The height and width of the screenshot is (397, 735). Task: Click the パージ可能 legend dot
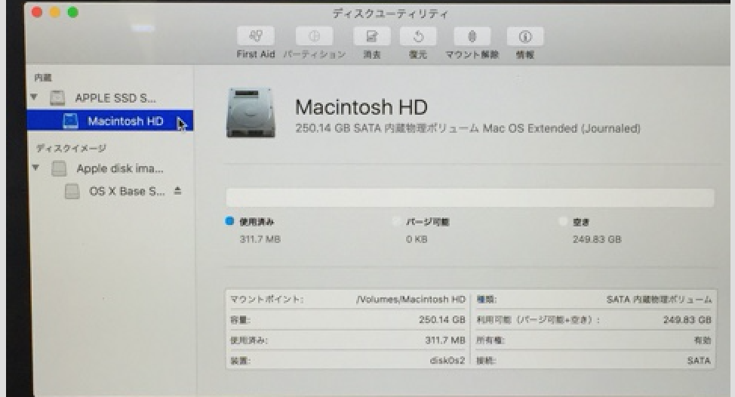397,221
